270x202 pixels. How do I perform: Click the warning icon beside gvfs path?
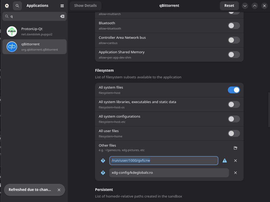(x=225, y=161)
